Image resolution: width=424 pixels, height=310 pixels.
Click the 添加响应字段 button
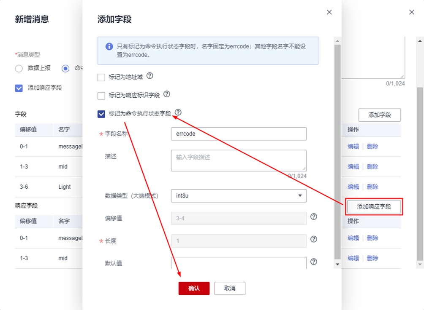coord(374,207)
